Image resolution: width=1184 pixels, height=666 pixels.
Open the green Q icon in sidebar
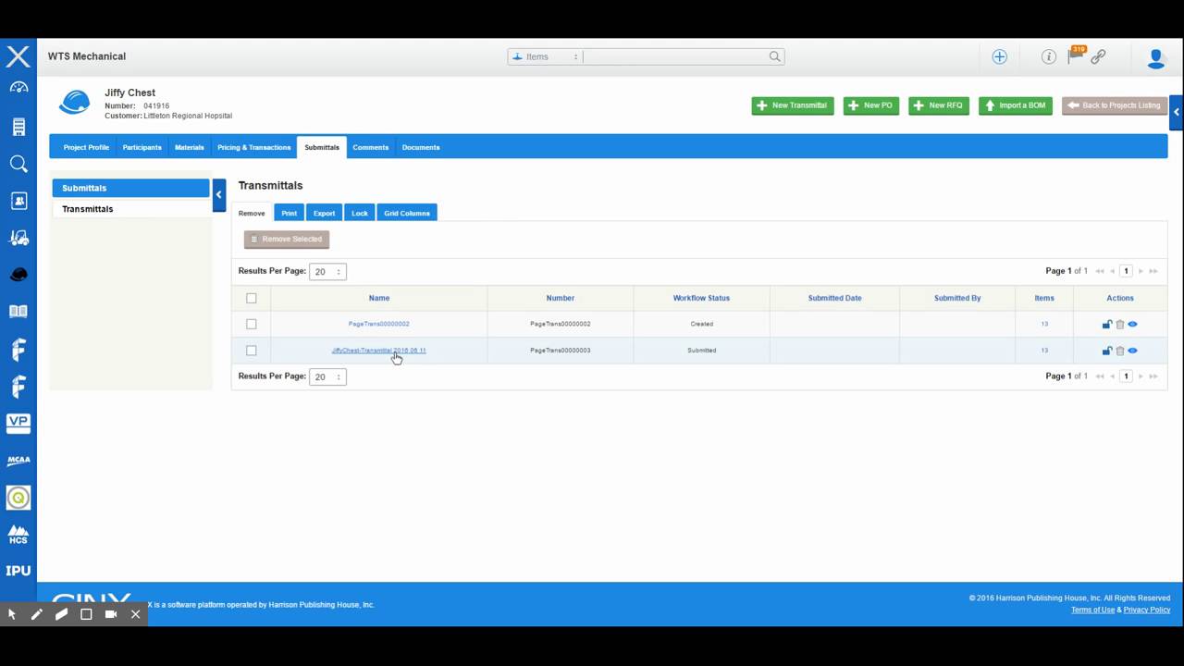[x=18, y=498]
